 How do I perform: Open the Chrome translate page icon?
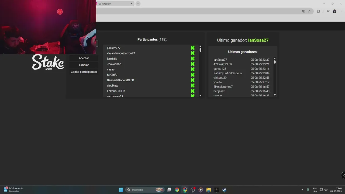click(x=303, y=11)
